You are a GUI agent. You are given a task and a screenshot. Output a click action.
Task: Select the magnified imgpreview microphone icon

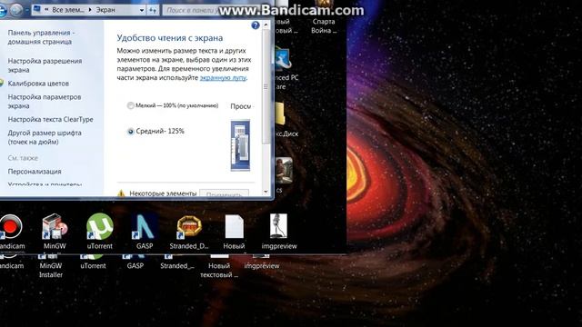point(278,226)
